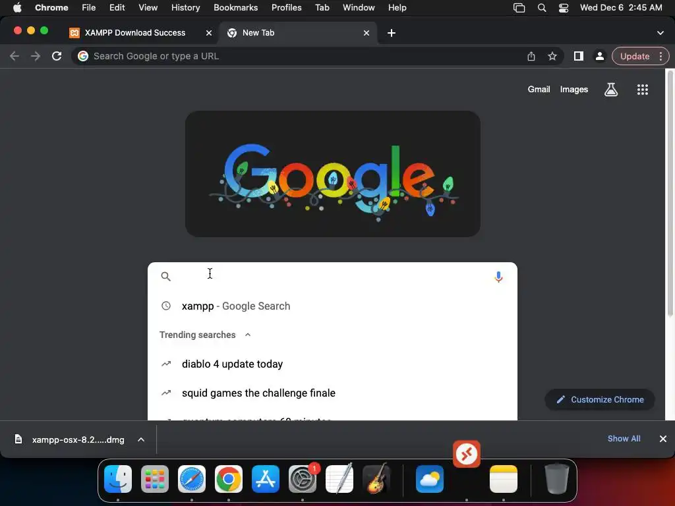The image size is (675, 506).
Task: Open Finder from the dock
Action: (x=118, y=478)
